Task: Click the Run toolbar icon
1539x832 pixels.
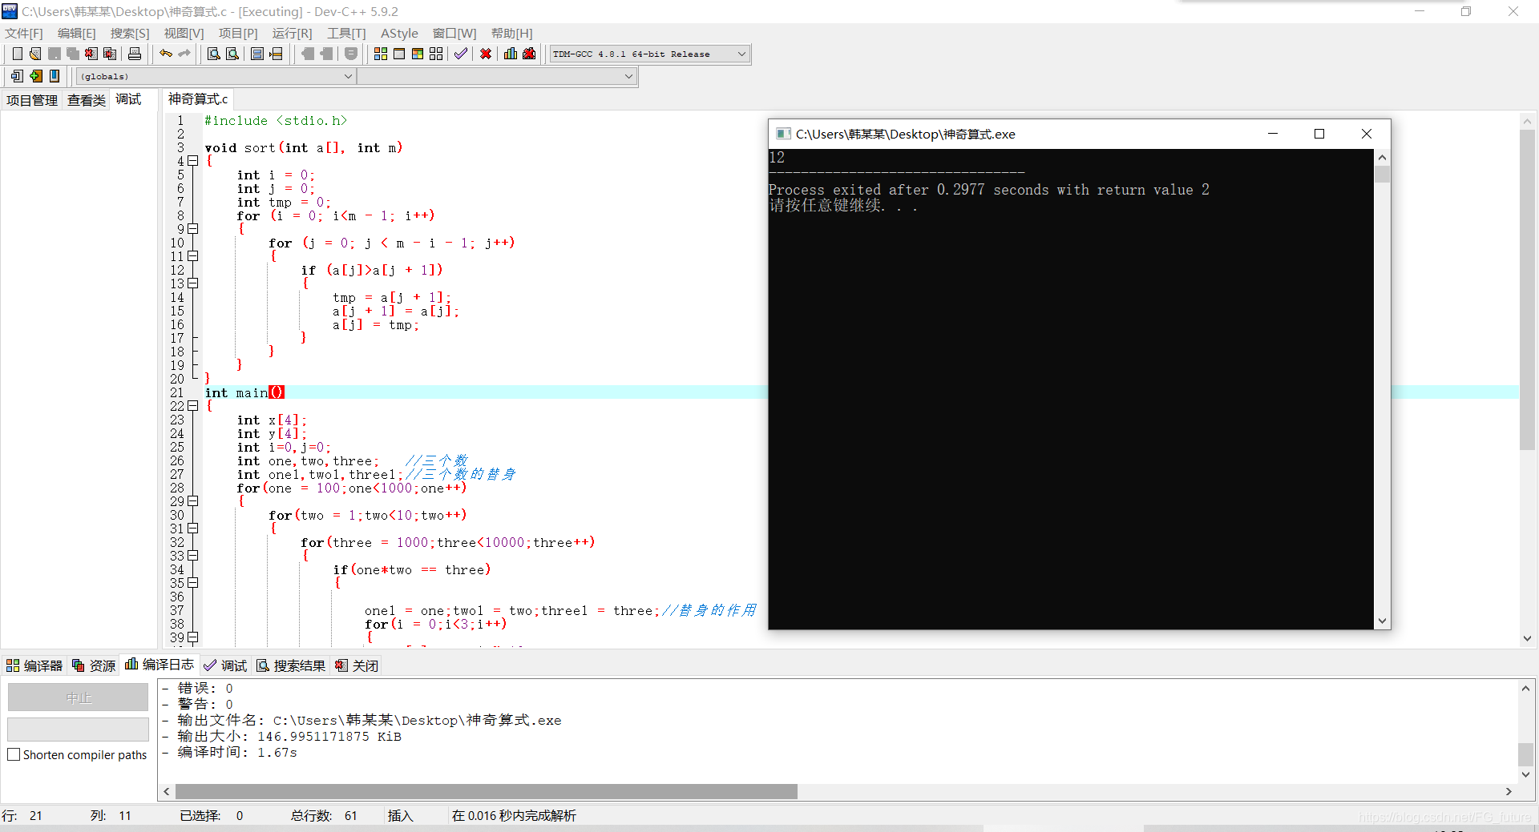Action: point(399,54)
